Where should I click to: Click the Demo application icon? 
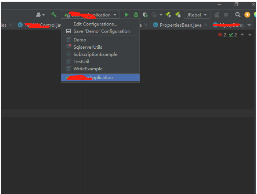[68, 40]
